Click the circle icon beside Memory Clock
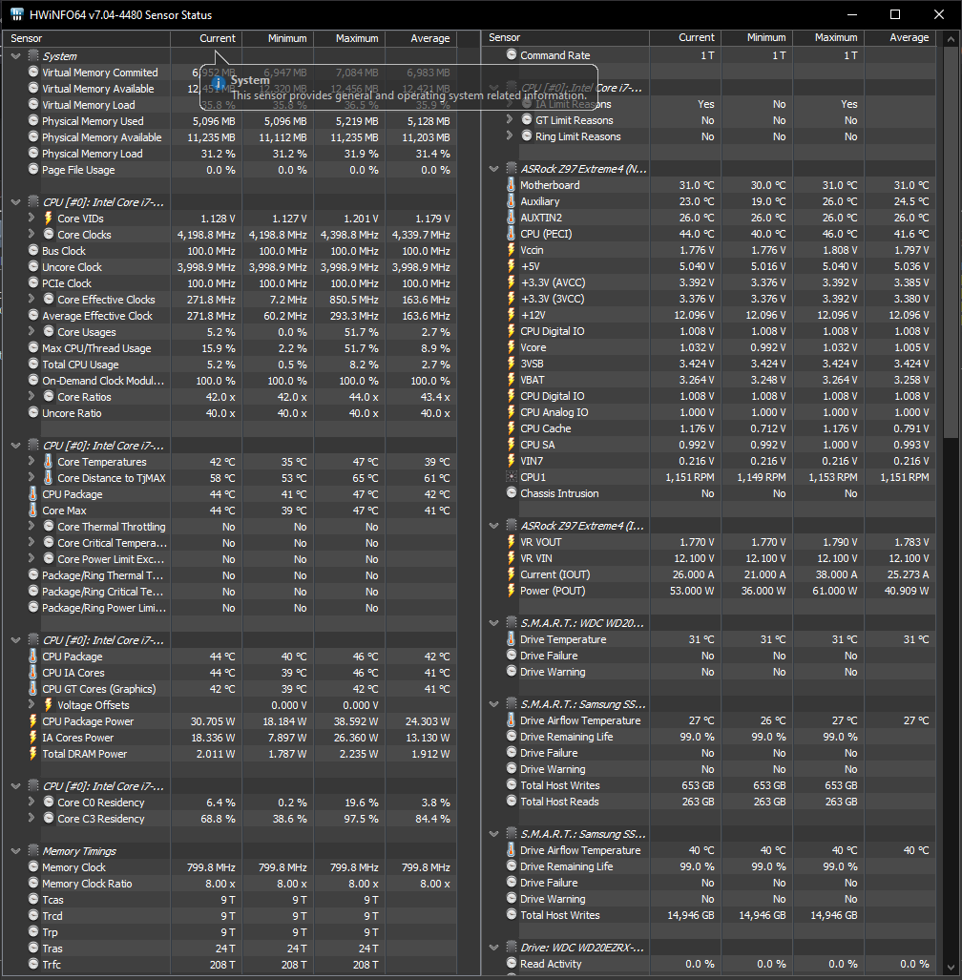962x980 pixels. coord(33,866)
